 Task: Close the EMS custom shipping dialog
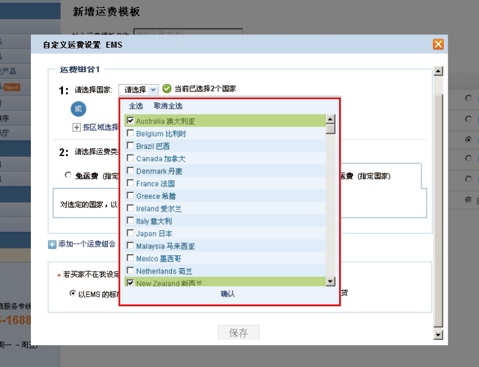coord(438,44)
